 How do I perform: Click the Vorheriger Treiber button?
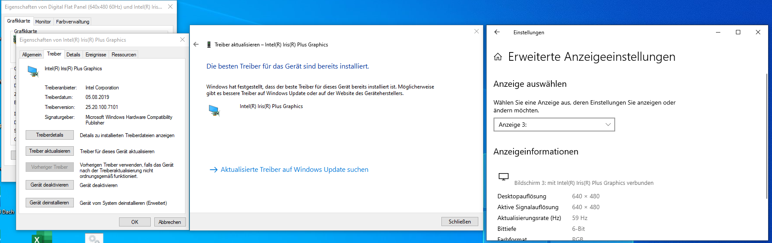tap(50, 167)
